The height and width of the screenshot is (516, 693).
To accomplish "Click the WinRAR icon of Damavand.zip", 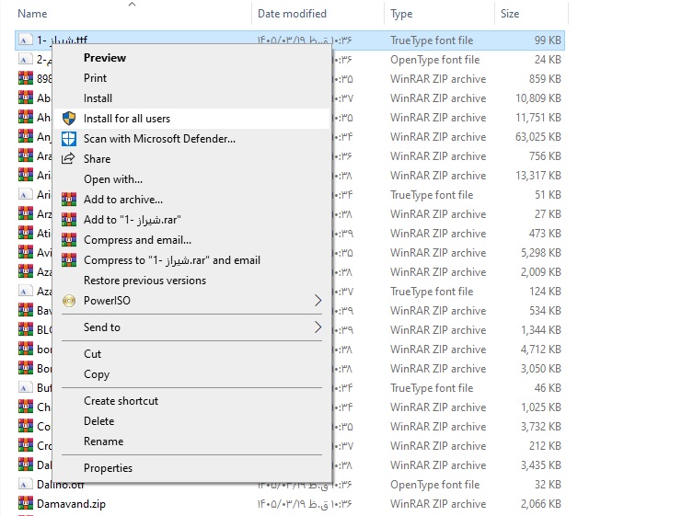I will tap(26, 504).
